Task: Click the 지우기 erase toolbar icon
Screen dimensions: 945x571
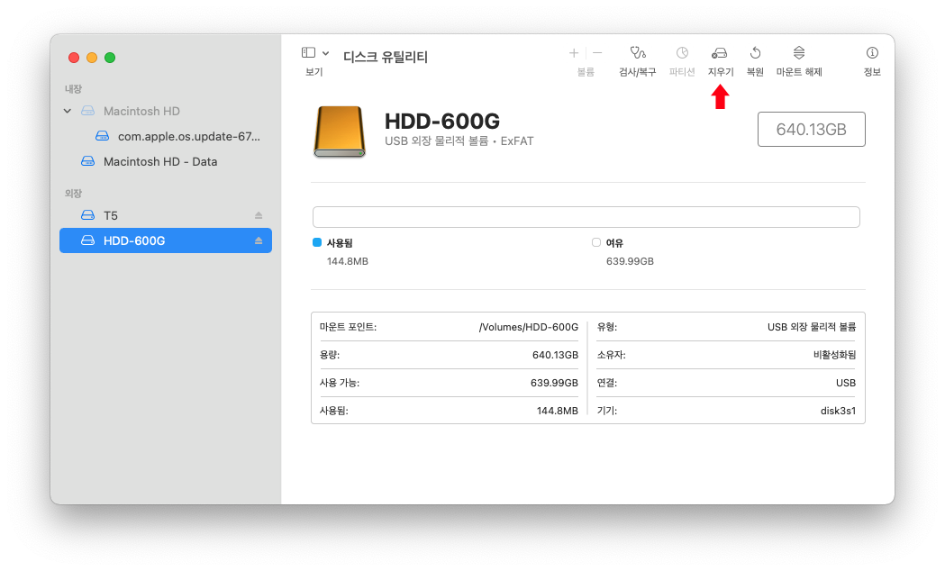Action: [720, 53]
